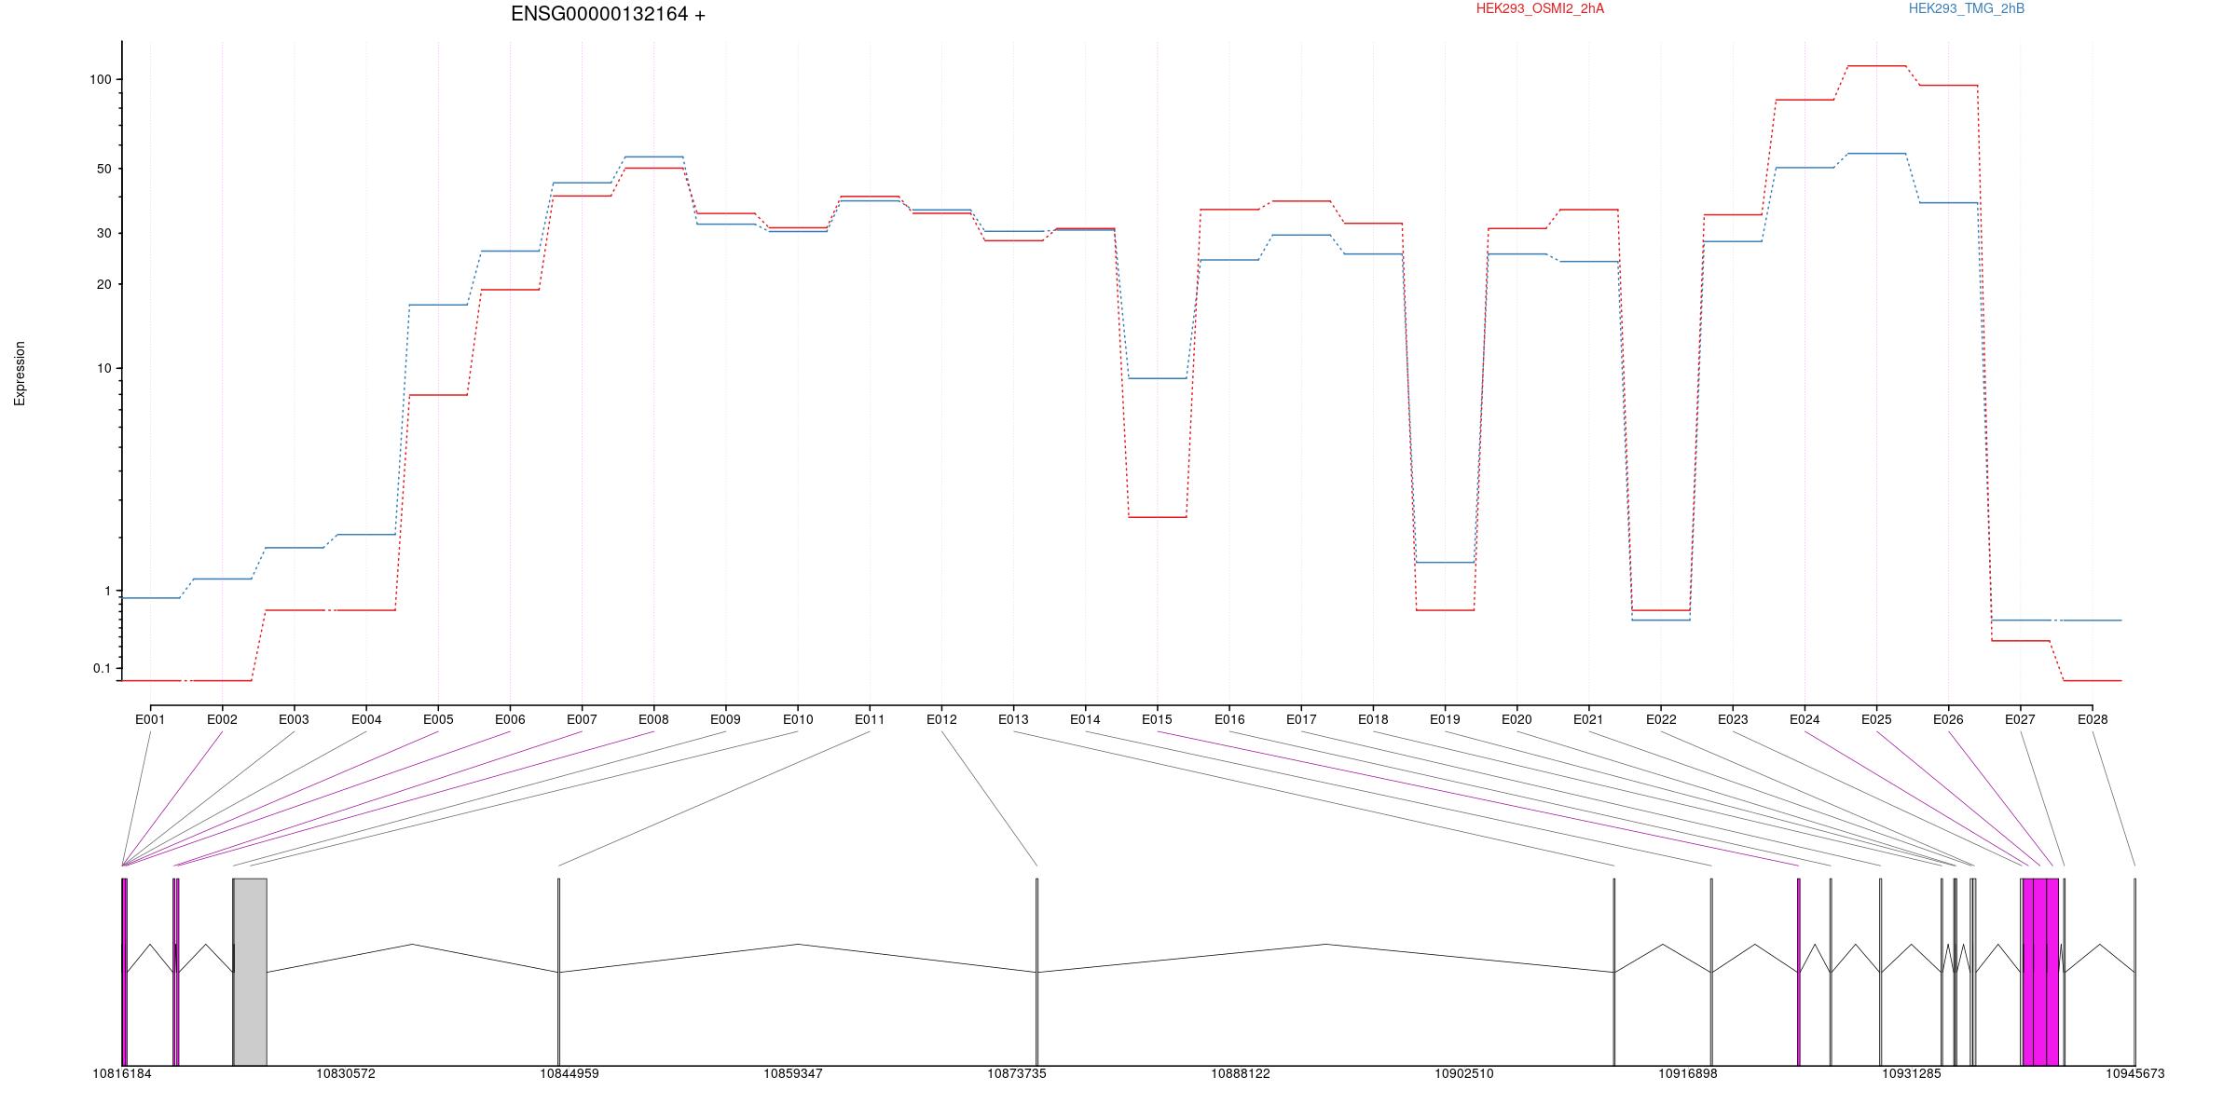Click exon label E008
The image size is (2237, 1118).
(653, 719)
